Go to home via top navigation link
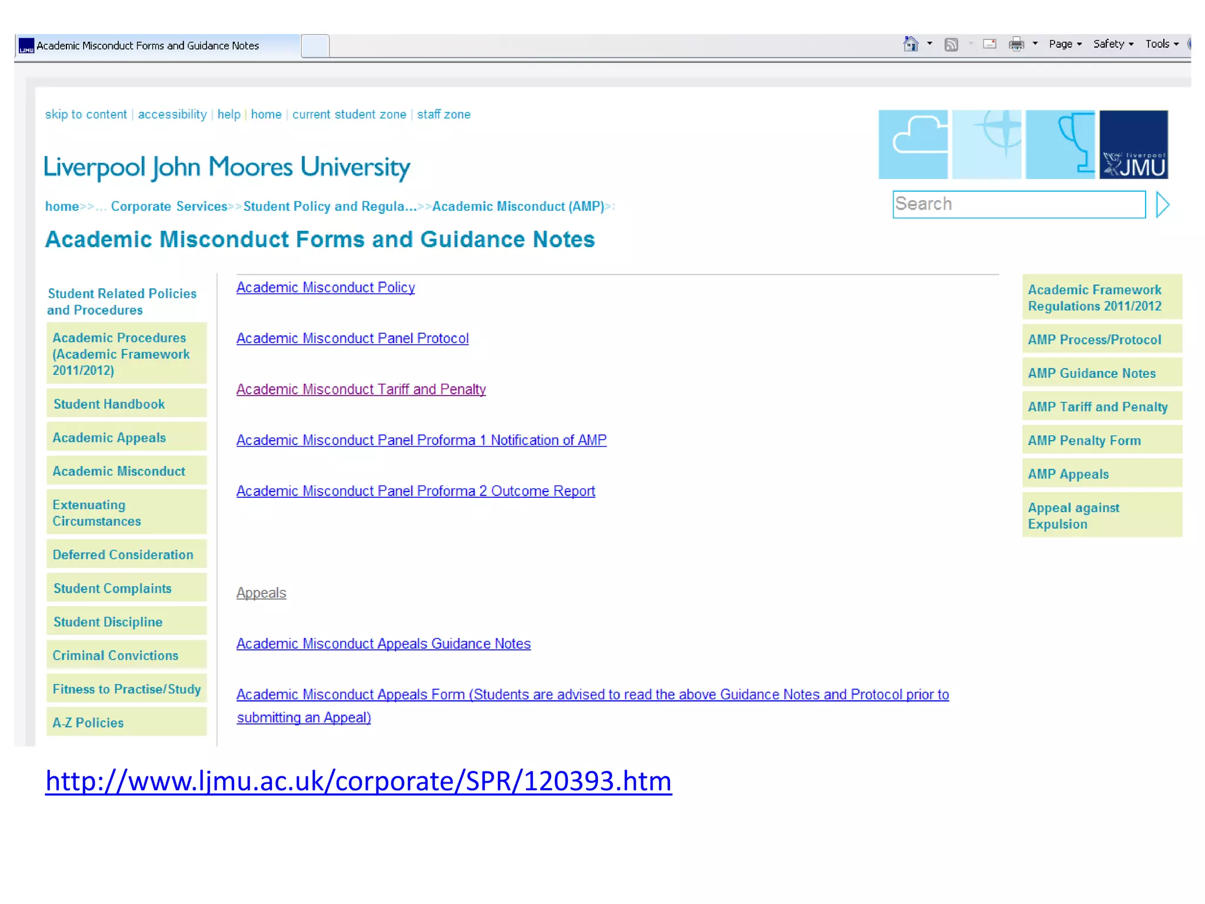The width and height of the screenshot is (1205, 904). click(x=266, y=114)
